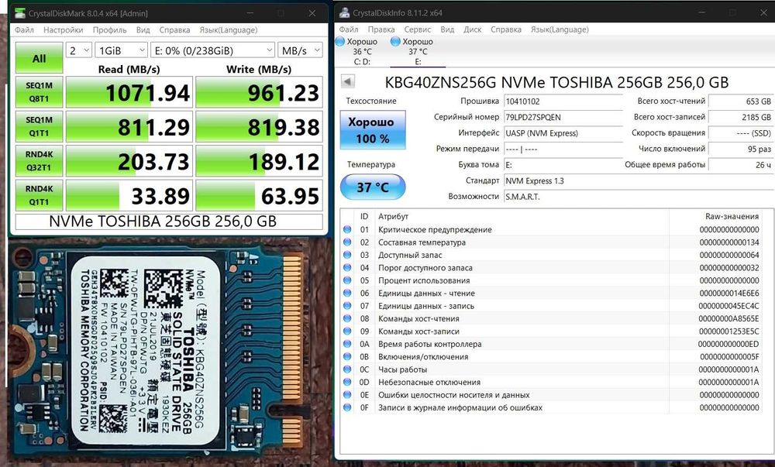Click the Прошивка field showing 10410102
775x467 pixels.
563,101
